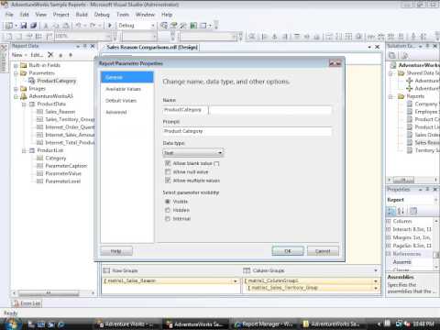Click the move down arrow in Report Data
The width and height of the screenshot is (440, 330).
pyautogui.click(x=71, y=55)
